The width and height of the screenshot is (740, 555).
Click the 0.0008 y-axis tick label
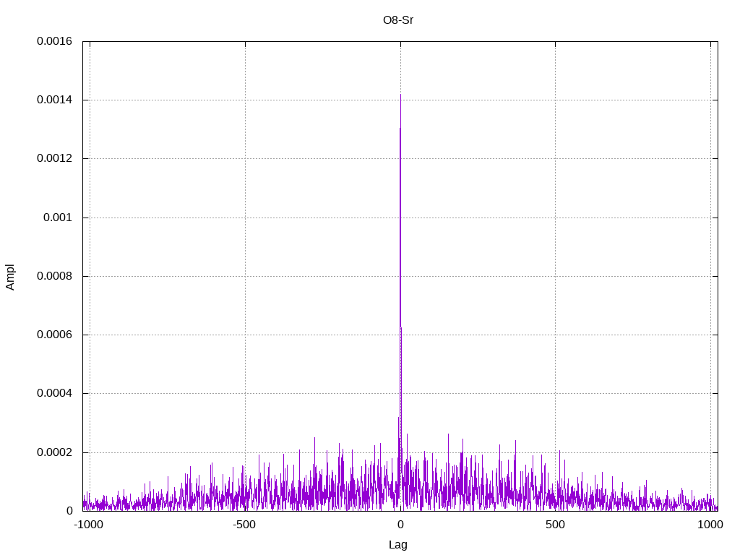pos(54,276)
